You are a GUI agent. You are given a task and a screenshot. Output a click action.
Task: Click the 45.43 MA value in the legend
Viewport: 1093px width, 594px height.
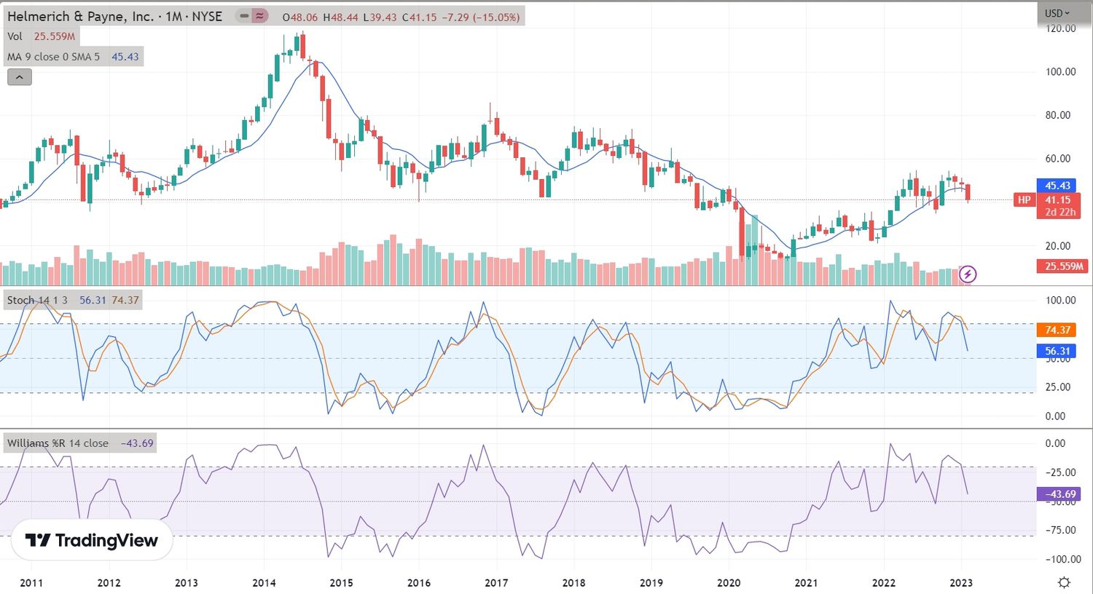125,57
